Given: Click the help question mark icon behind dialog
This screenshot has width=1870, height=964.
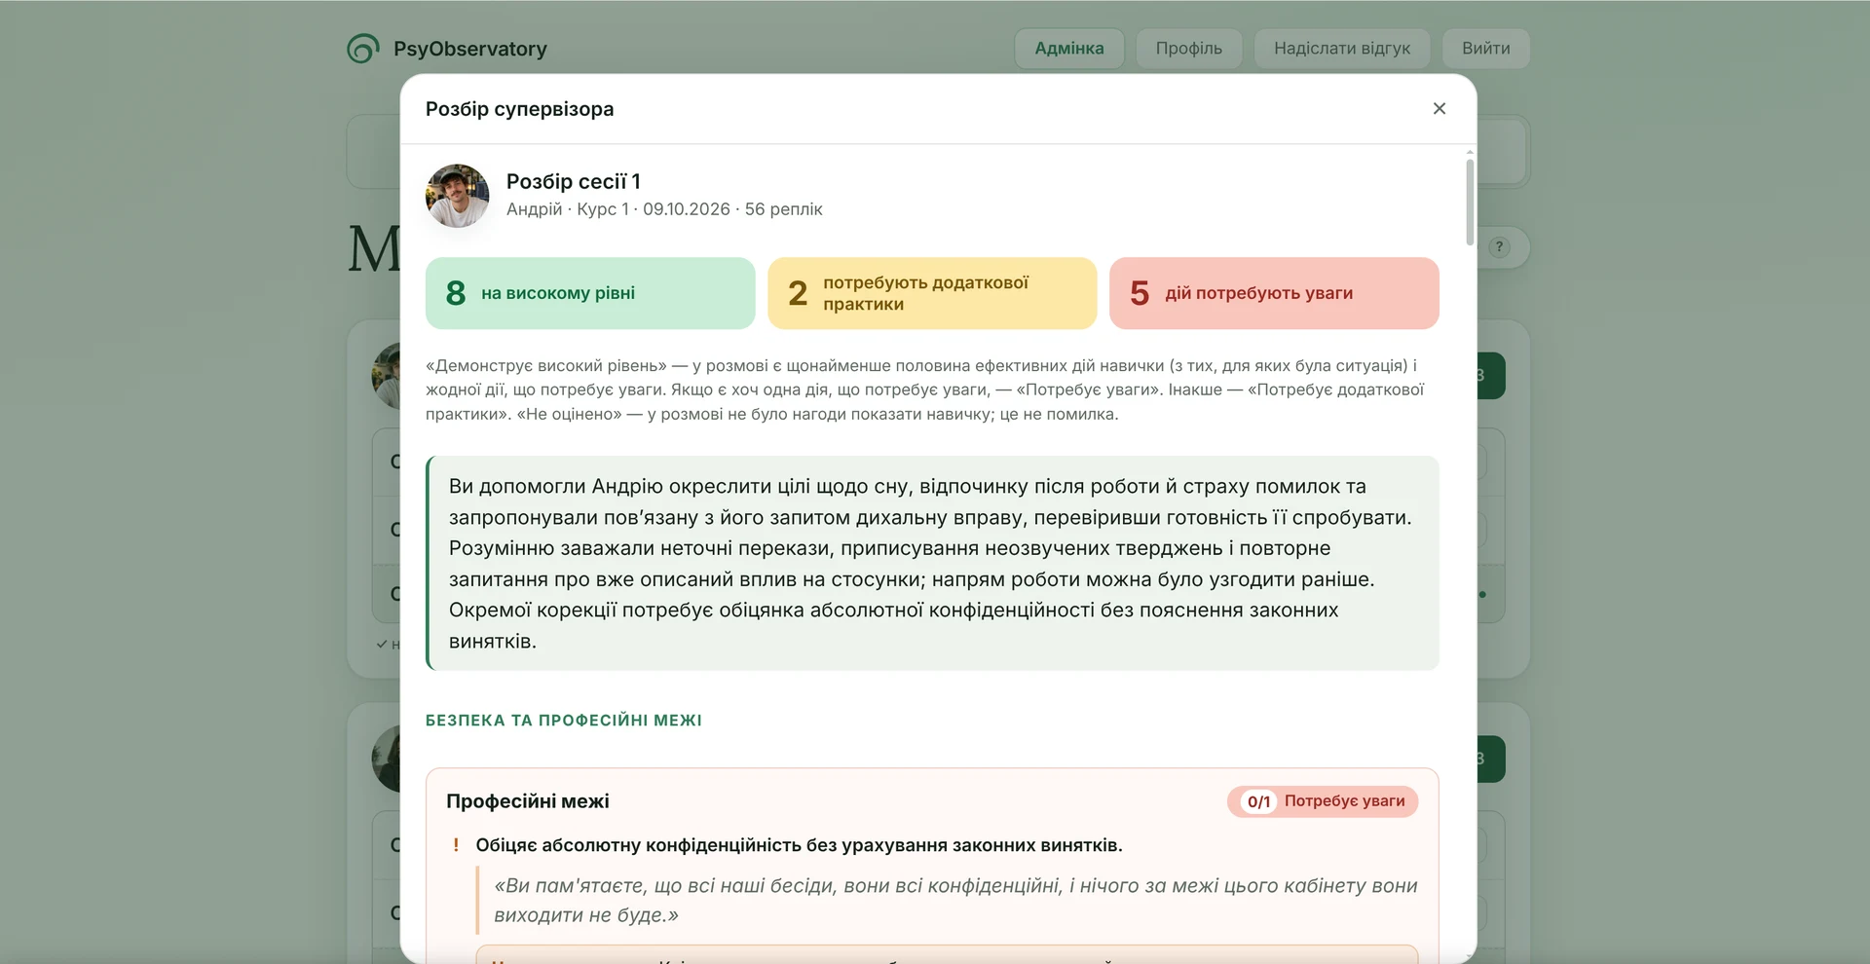Looking at the screenshot, I should (x=1499, y=247).
